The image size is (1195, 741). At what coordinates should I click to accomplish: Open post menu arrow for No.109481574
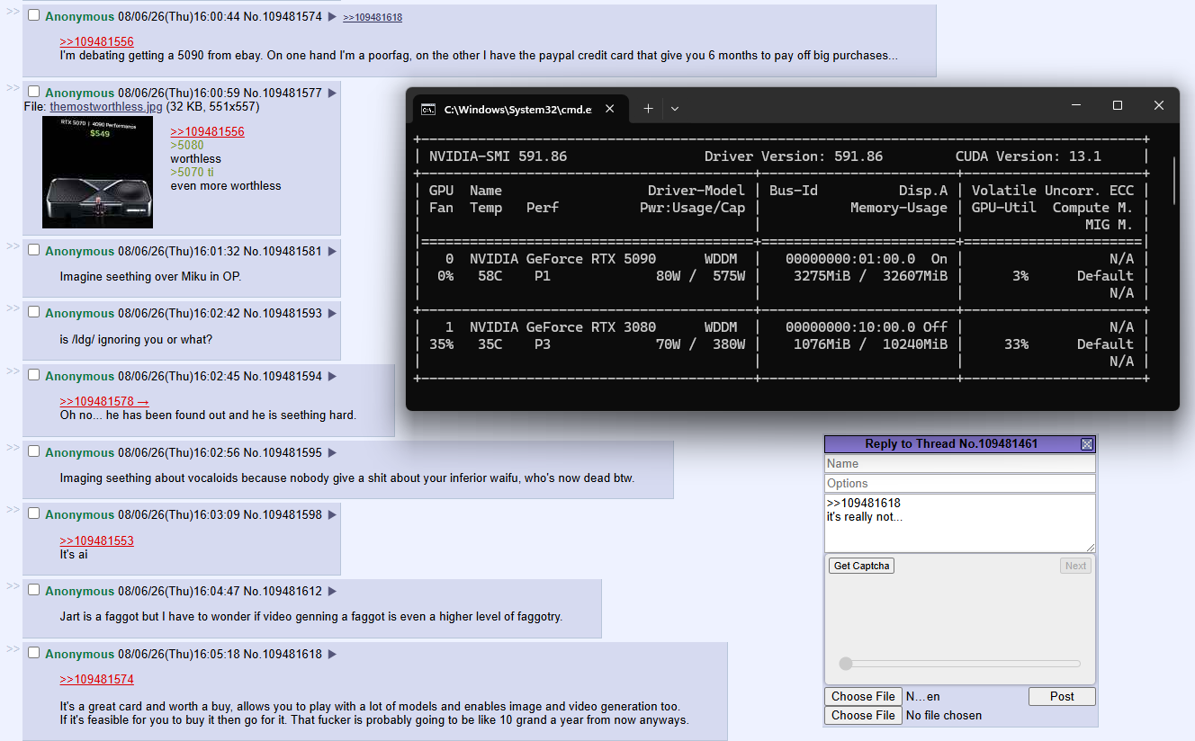coord(332,17)
